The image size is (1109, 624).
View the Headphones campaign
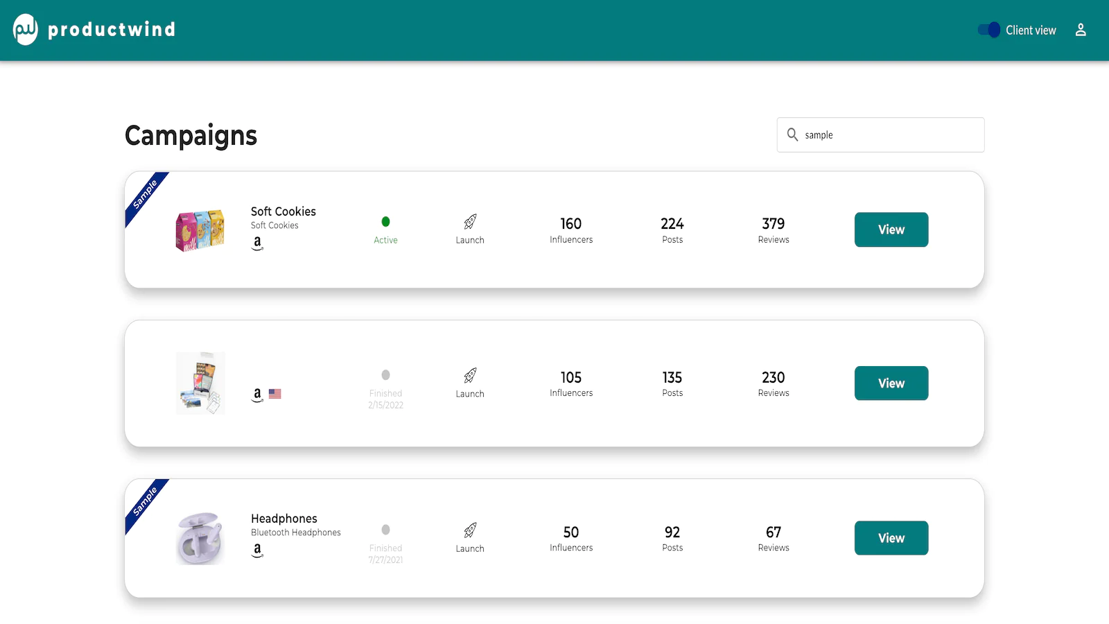891,538
